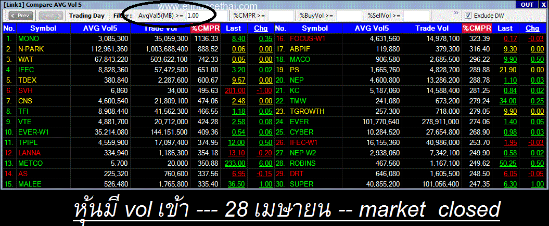Screen dimensions: 549x226
Task: Select TPIPL symbol
Action: (x=28, y=142)
